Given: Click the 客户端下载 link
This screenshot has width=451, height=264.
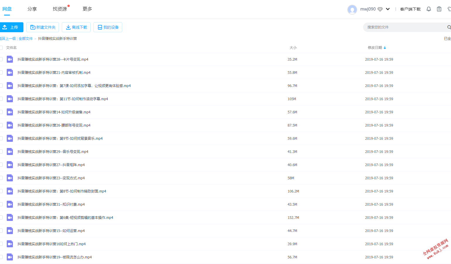Looking at the screenshot, I should tap(410, 9).
